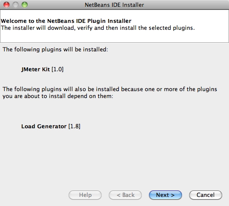Click the [1.8] version beside Load Generator
The image size is (229, 206).
[74, 127]
